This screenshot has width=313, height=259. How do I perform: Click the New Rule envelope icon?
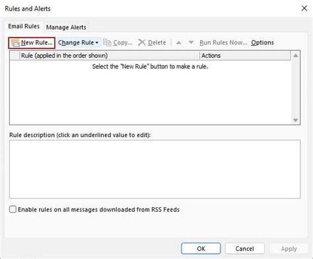(x=15, y=43)
